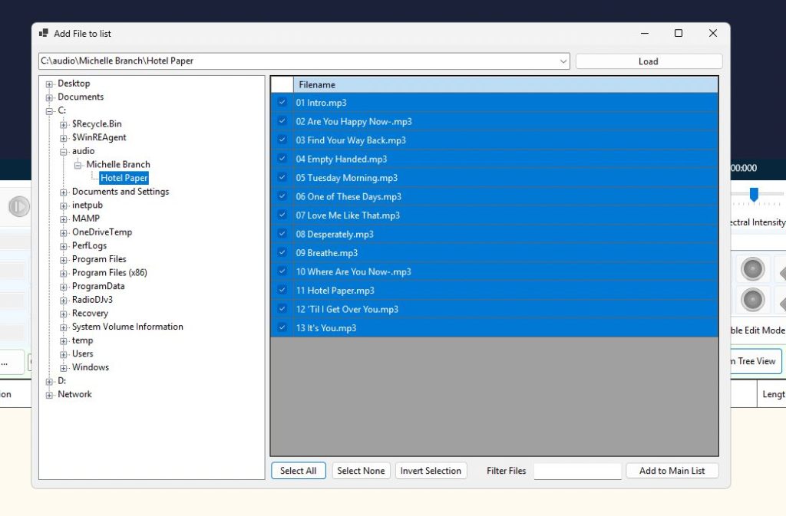Expand the Windows folder node
This screenshot has height=516, width=786.
click(64, 368)
